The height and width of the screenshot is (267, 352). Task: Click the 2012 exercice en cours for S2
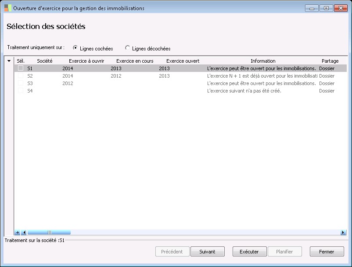click(x=116, y=76)
